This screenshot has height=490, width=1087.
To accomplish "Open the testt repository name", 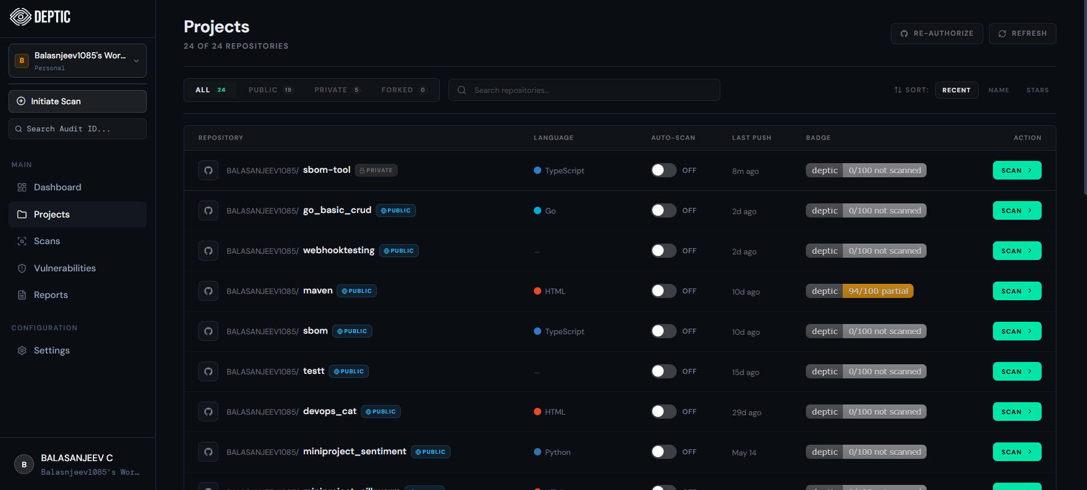I will pyautogui.click(x=314, y=371).
